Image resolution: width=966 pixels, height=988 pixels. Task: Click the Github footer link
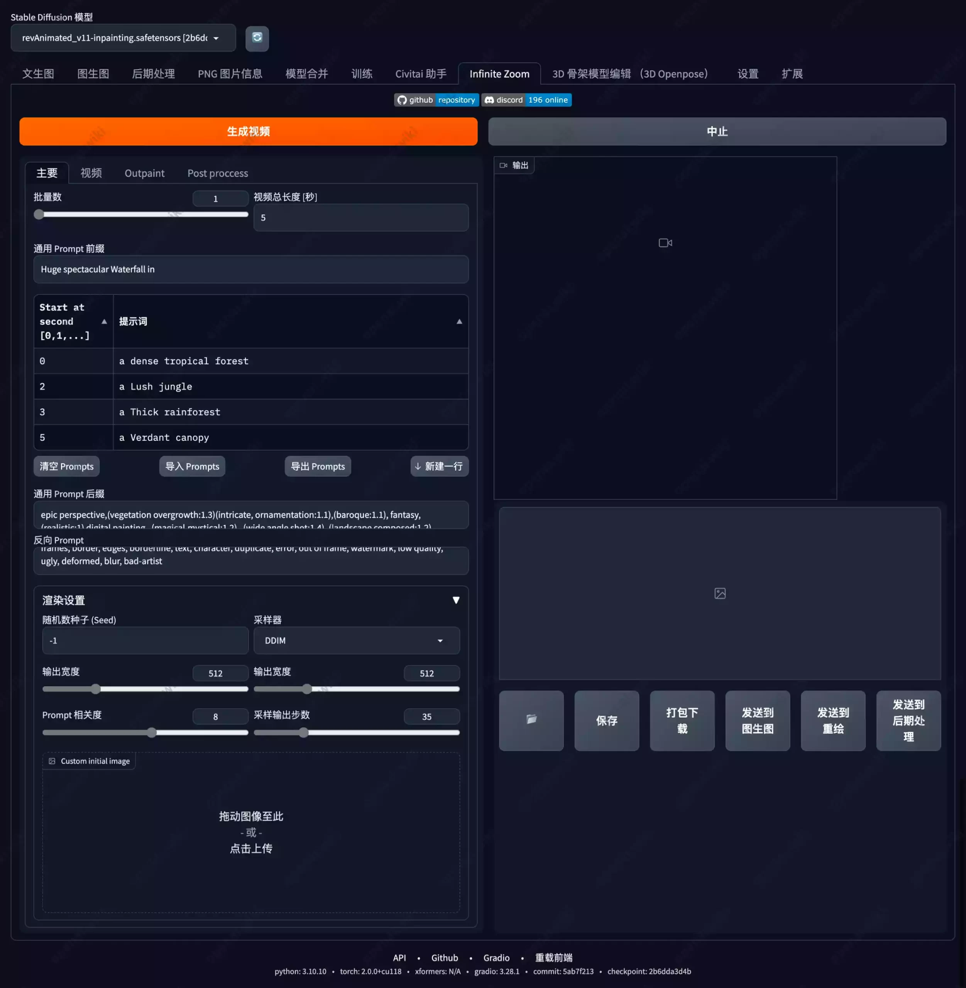coord(445,958)
